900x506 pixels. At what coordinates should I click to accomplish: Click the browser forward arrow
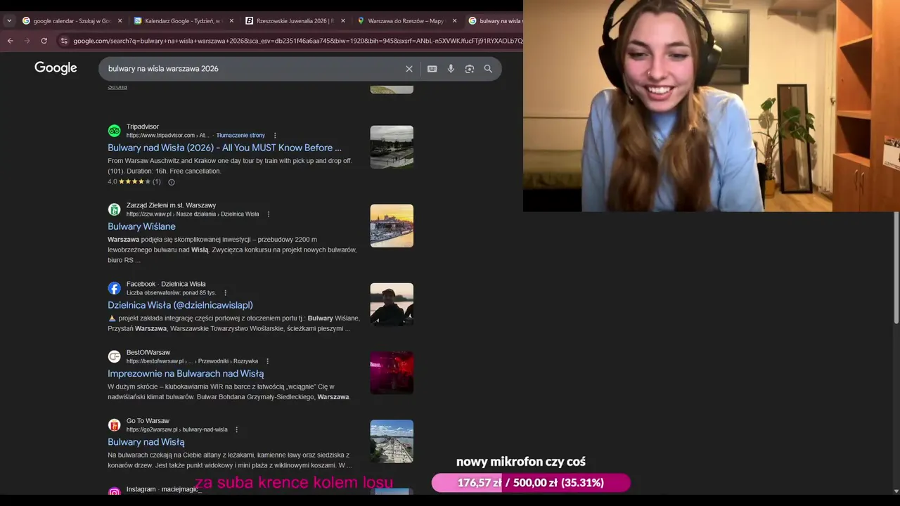pos(27,41)
